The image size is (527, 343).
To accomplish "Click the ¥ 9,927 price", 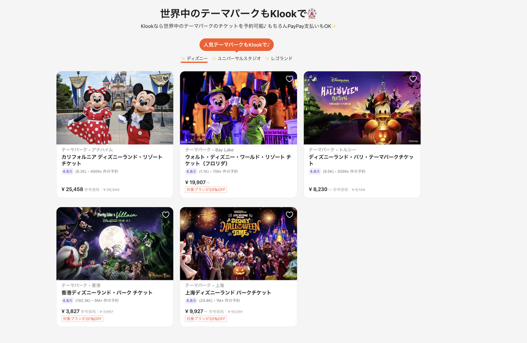I will pyautogui.click(x=194, y=312).
